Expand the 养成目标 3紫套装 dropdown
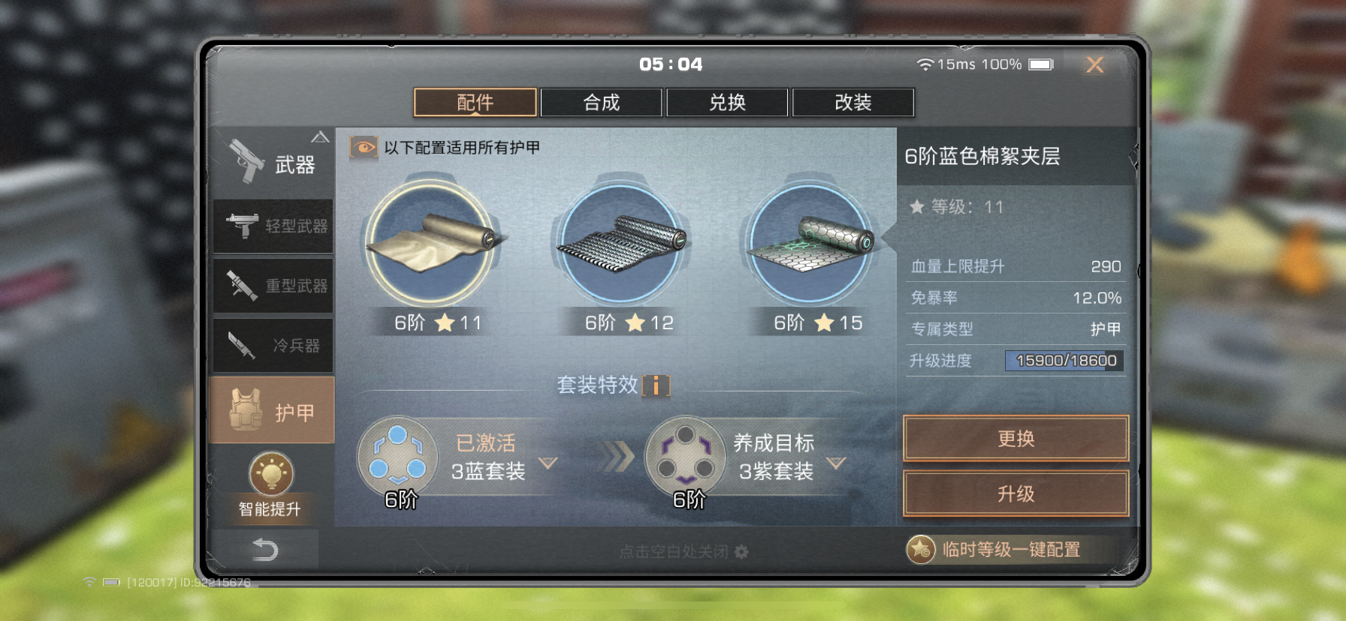Image resolution: width=1346 pixels, height=621 pixels. (x=836, y=463)
